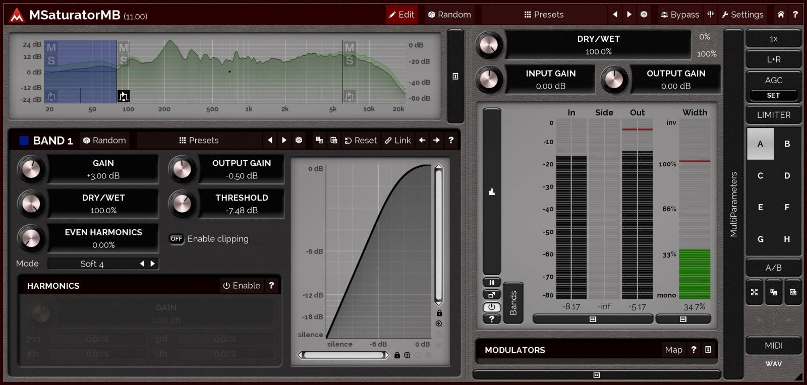This screenshot has height=385, width=807.
Task: Select the previous saturation mode with the left arrow
Action: [142, 264]
